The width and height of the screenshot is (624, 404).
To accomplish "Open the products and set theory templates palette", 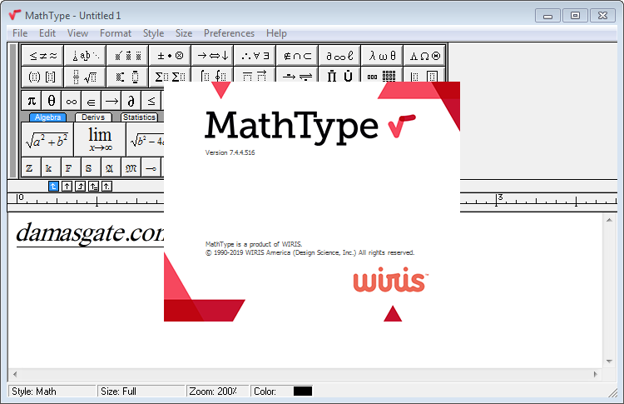I will click(339, 75).
